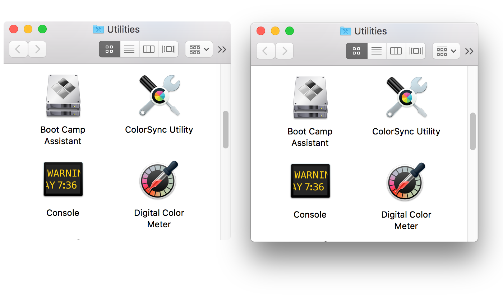Switch left window to column view
Screen dimensions: 503x299
click(149, 49)
